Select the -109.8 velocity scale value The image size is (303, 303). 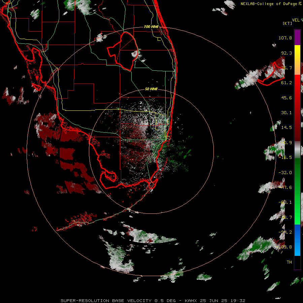pos(284,247)
